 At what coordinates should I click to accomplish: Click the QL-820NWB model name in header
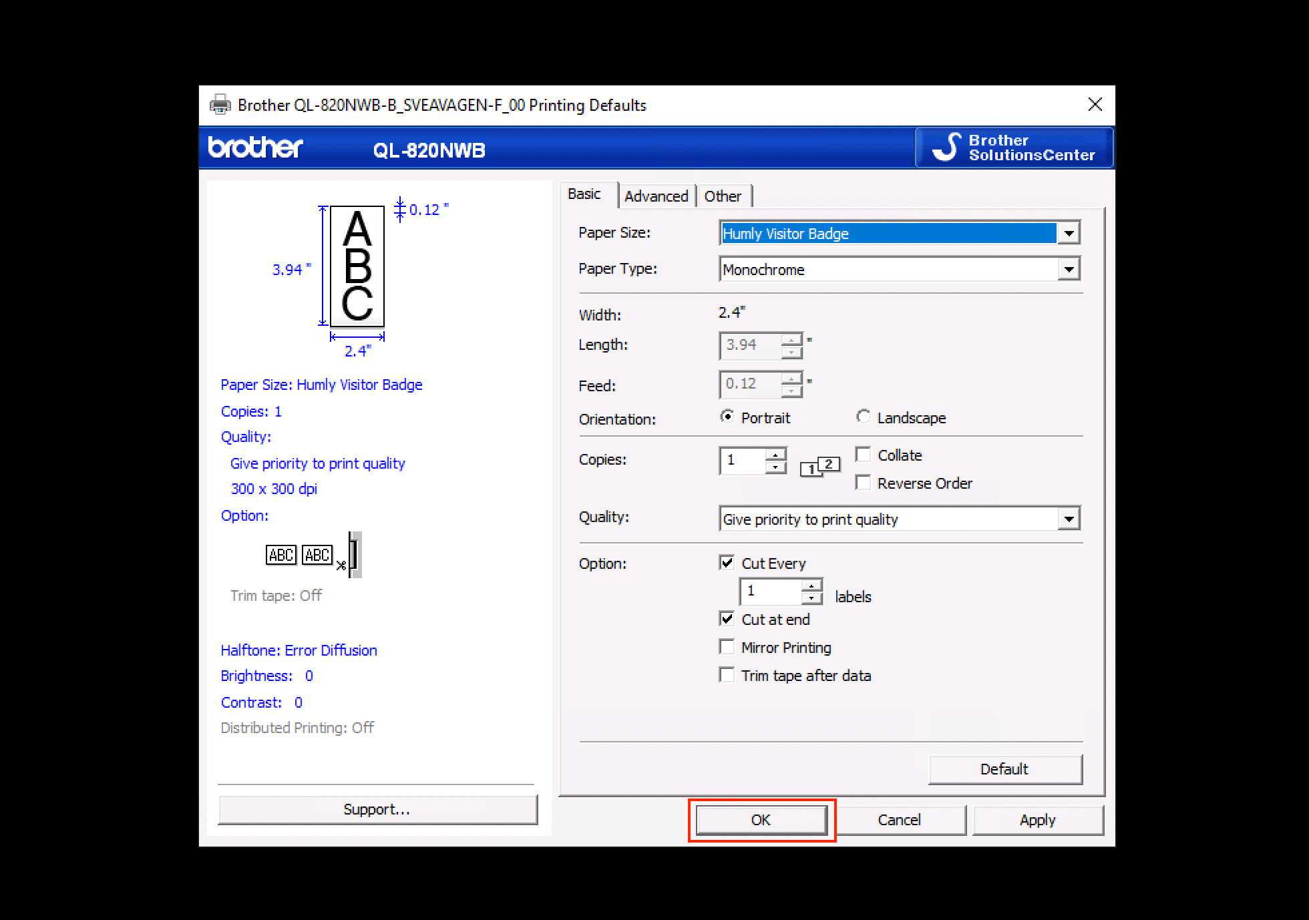429,150
